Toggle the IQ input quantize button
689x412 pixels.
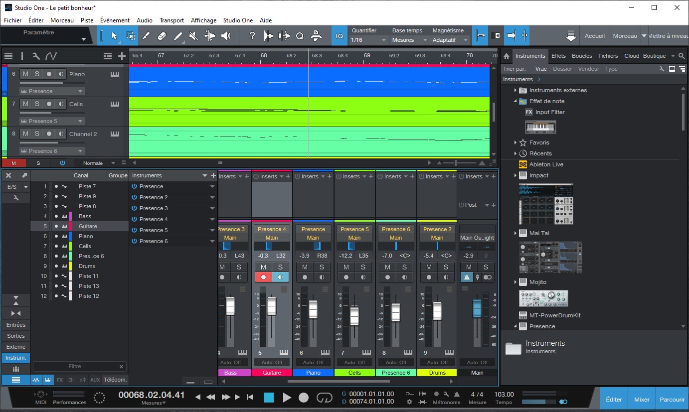coord(340,36)
